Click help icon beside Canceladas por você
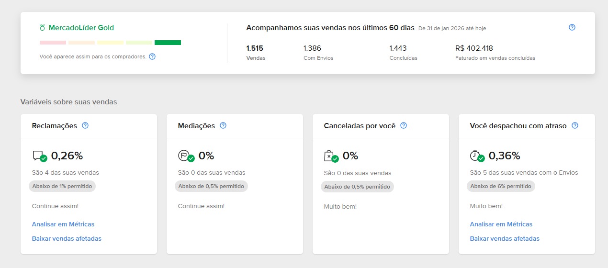This screenshot has width=608, height=268. [x=404, y=126]
